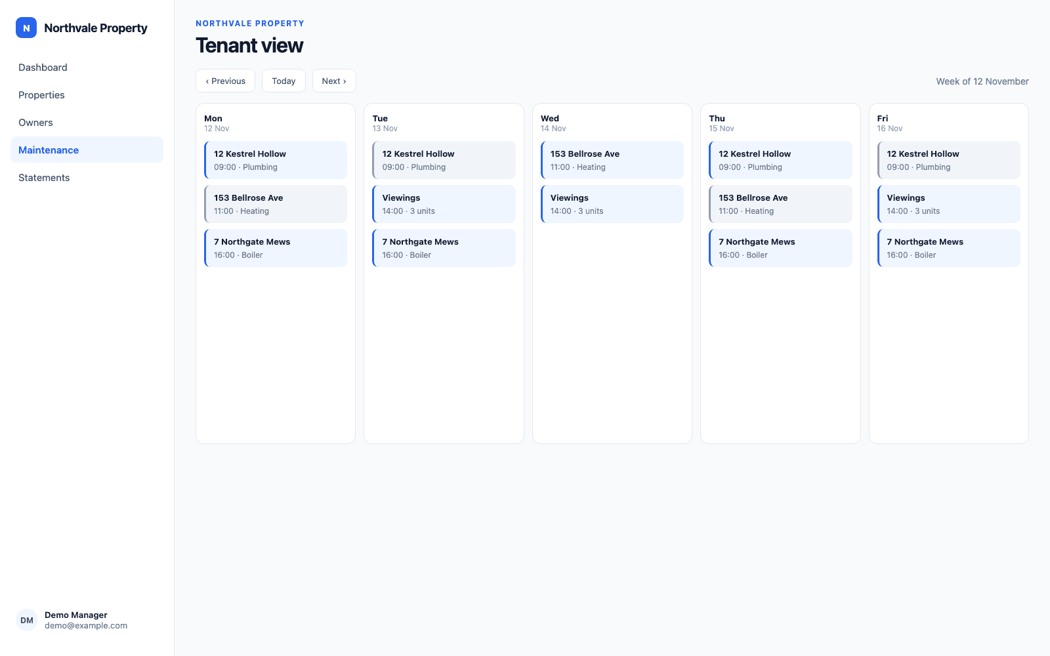This screenshot has height=656, width=1050.
Task: Open Monday 12 Kestrel Hollow plumbing job
Action: [x=276, y=160]
